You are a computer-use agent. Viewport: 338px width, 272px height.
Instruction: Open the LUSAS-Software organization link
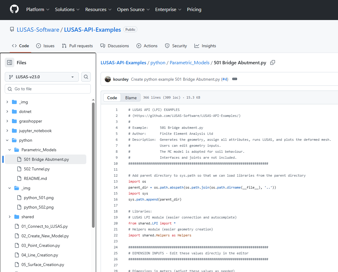[38, 30]
